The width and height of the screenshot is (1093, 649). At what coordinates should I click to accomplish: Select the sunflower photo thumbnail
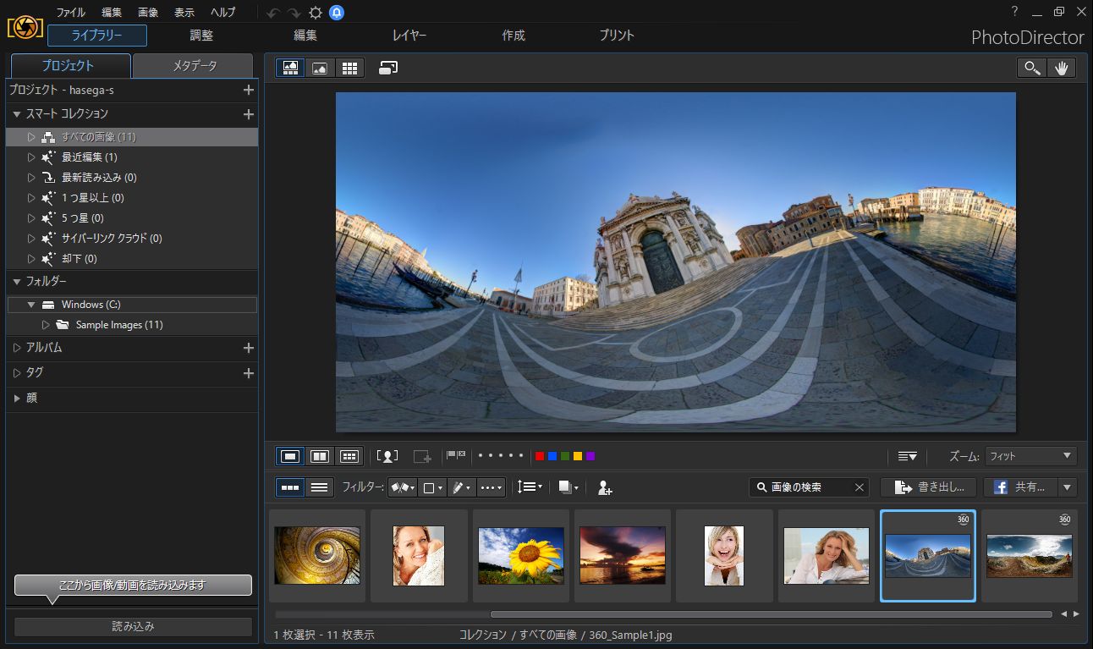tap(520, 554)
